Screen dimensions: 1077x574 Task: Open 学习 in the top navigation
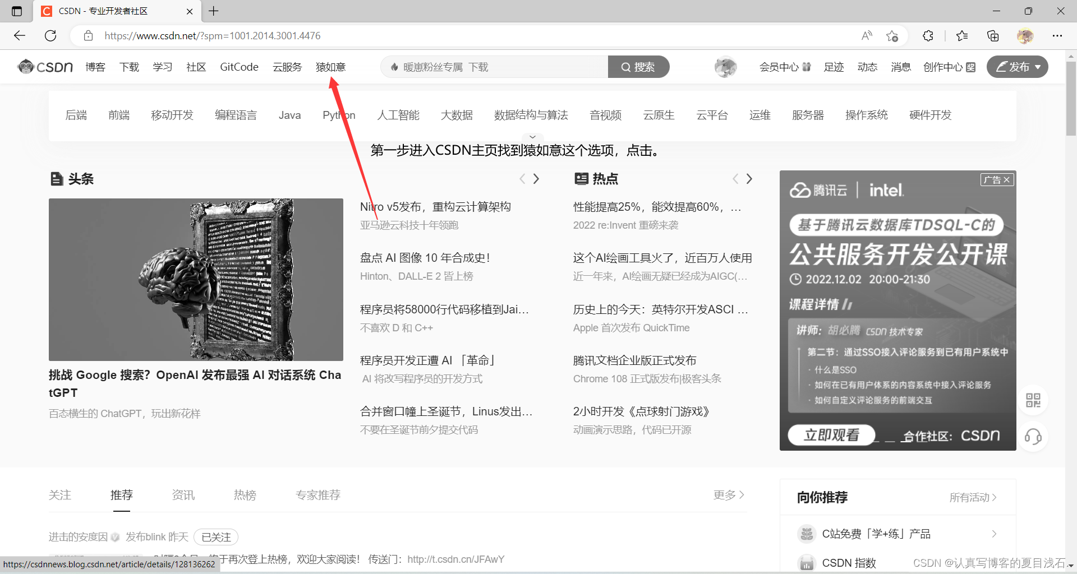click(x=163, y=67)
